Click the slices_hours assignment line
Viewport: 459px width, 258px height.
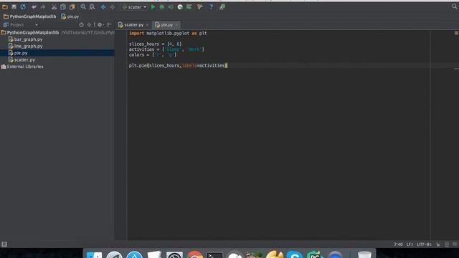coord(155,44)
